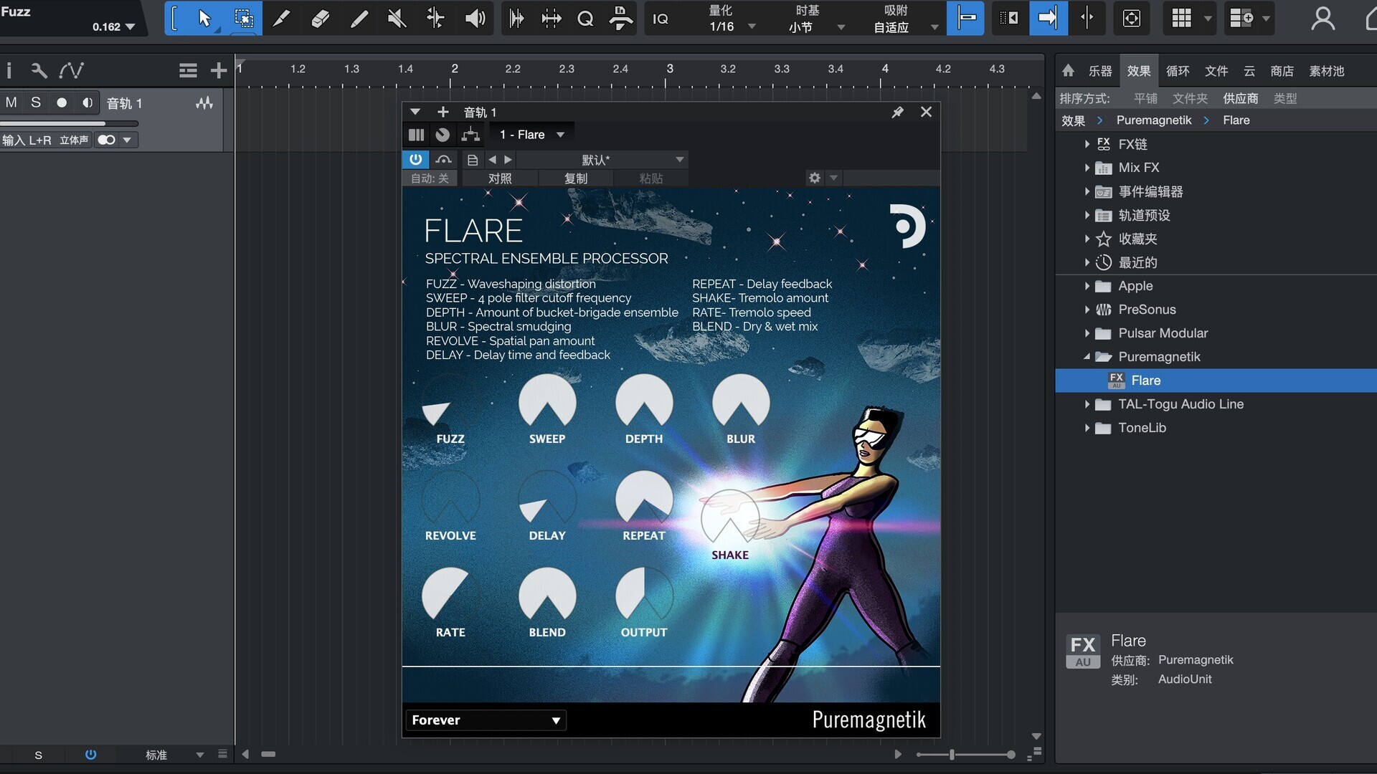This screenshot has height=774, width=1377.
Task: Open Forever preset dropdown
Action: click(x=486, y=720)
